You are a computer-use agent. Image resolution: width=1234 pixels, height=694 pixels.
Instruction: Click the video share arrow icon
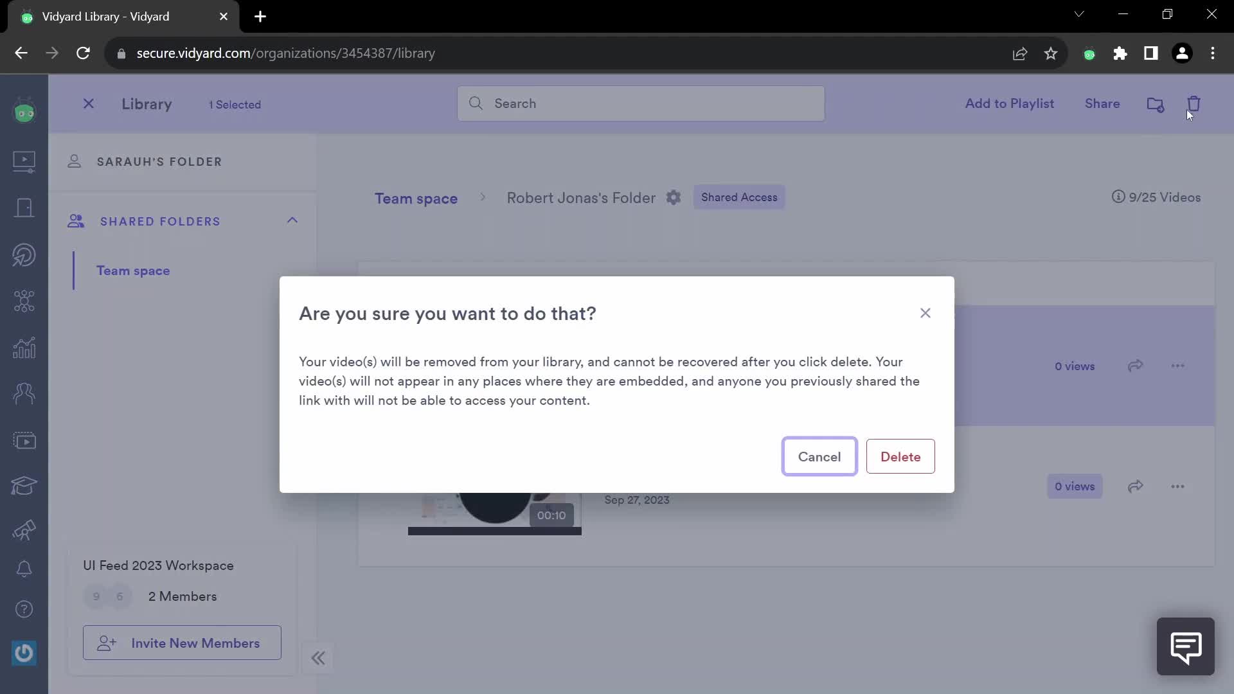point(1136,365)
